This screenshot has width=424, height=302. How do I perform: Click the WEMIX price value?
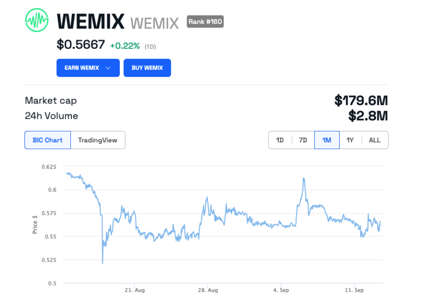[80, 44]
